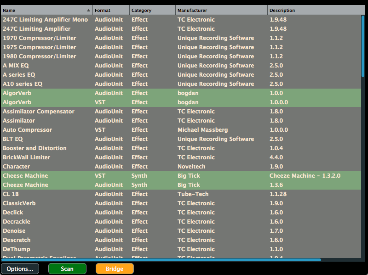The width and height of the screenshot is (368, 275).
Task: Click the Options... button
Action: [20, 269]
